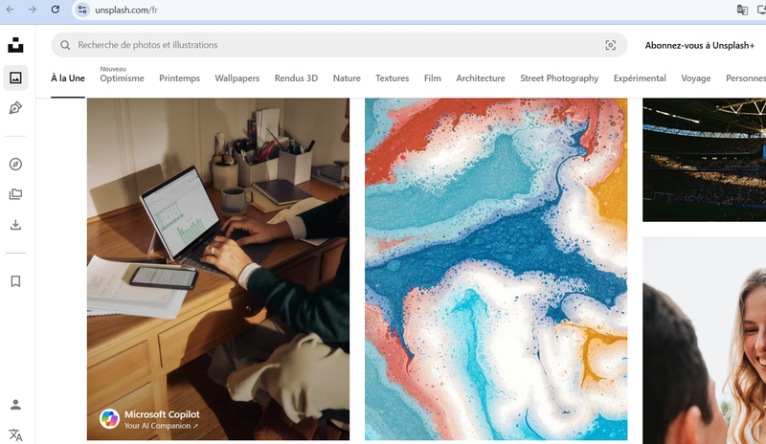This screenshot has width=766, height=444.
Task: Open the Textures category tab
Action: 393,78
